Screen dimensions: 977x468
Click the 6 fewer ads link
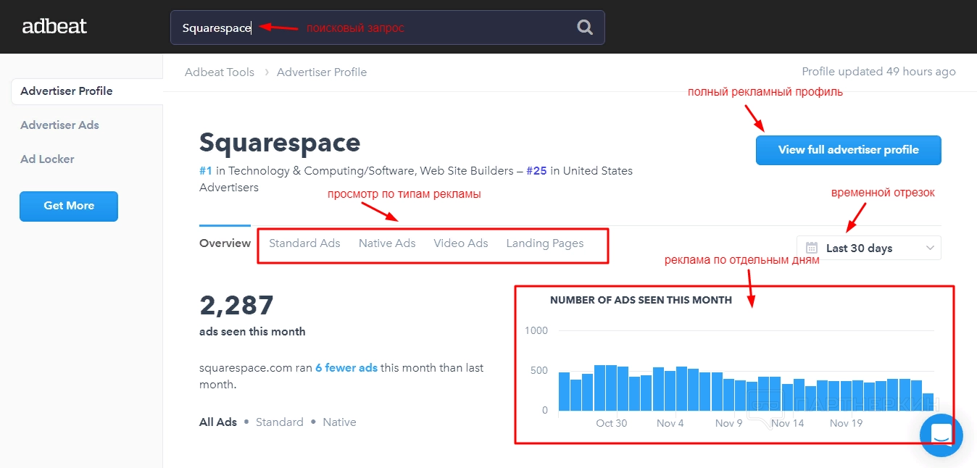346,368
